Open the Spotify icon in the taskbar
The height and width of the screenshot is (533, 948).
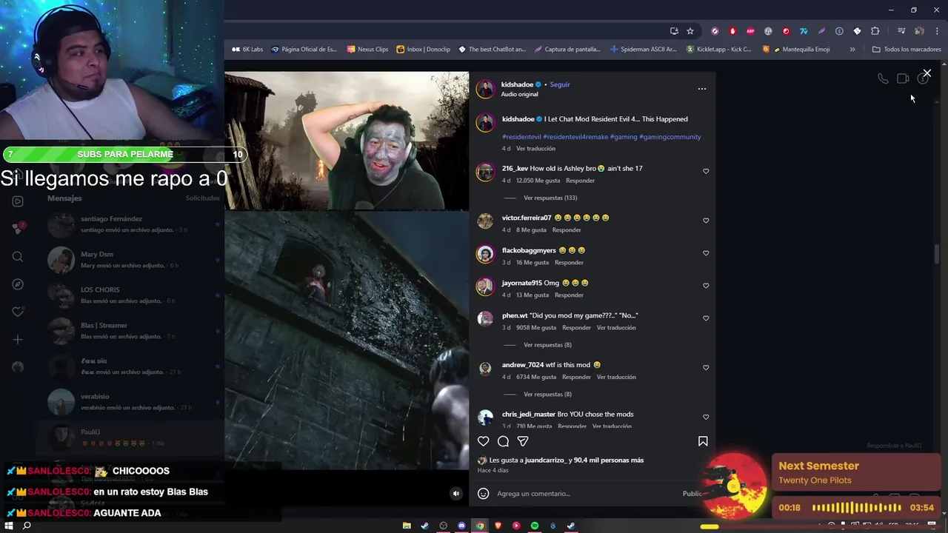(535, 526)
